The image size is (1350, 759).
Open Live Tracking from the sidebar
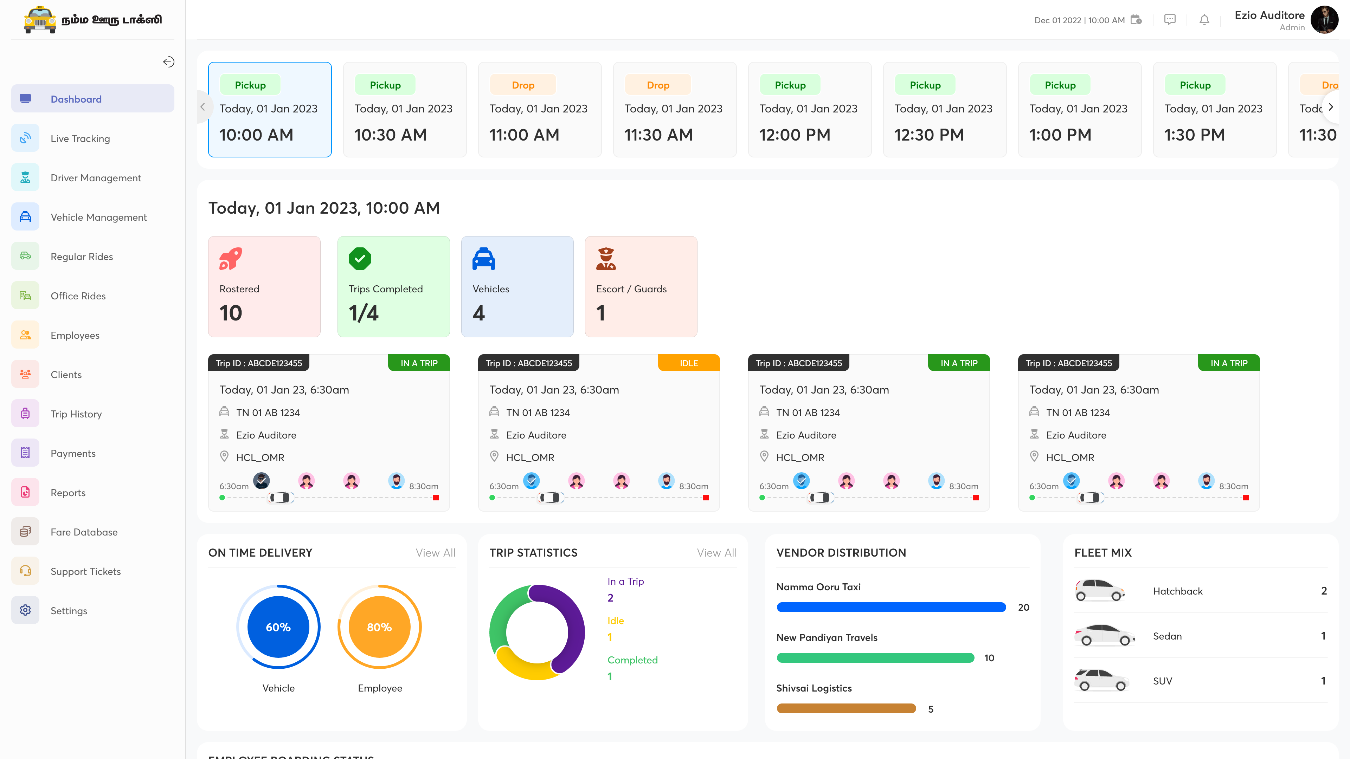(80, 138)
